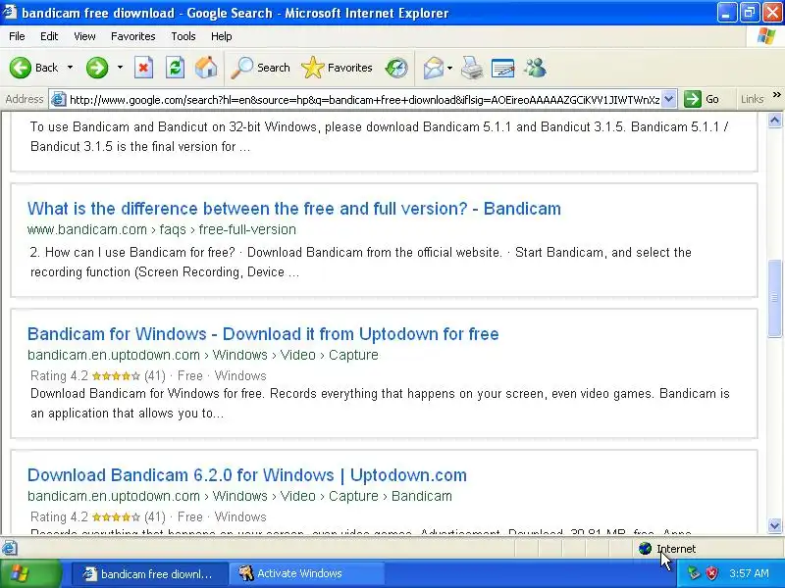Open the File menu
Viewport: 785px width, 588px height.
(17, 36)
